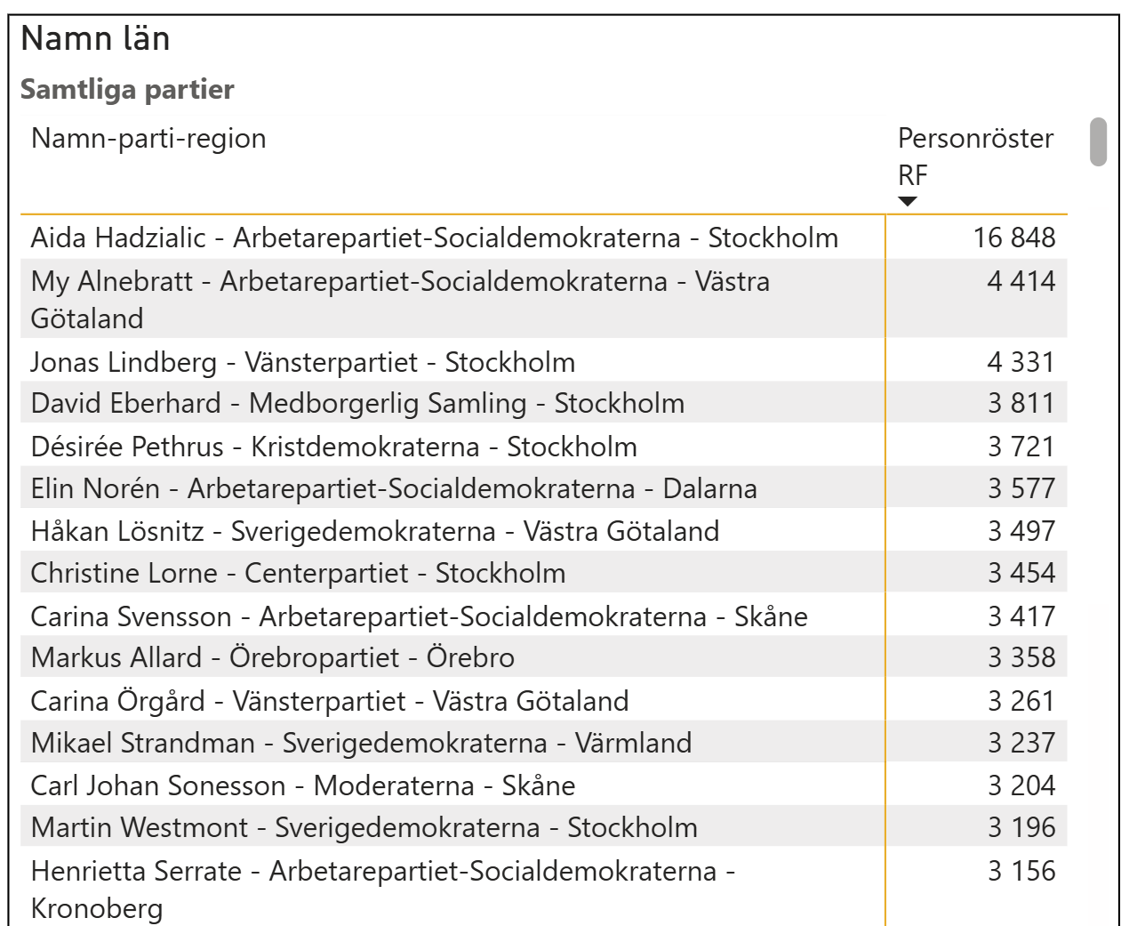
Task: Click the 16 848 vote count cell
Action: [x=1013, y=238]
